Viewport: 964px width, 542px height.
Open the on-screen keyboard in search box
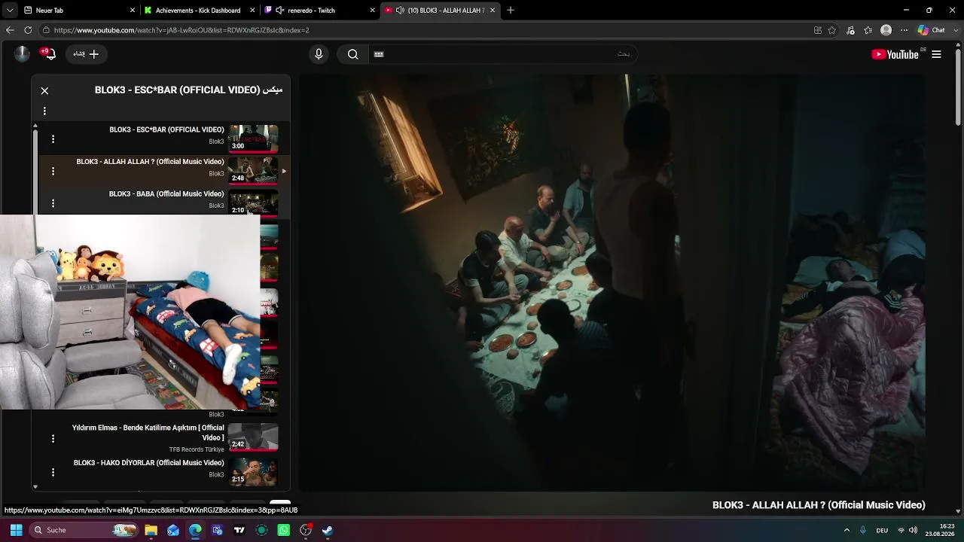[x=379, y=54]
